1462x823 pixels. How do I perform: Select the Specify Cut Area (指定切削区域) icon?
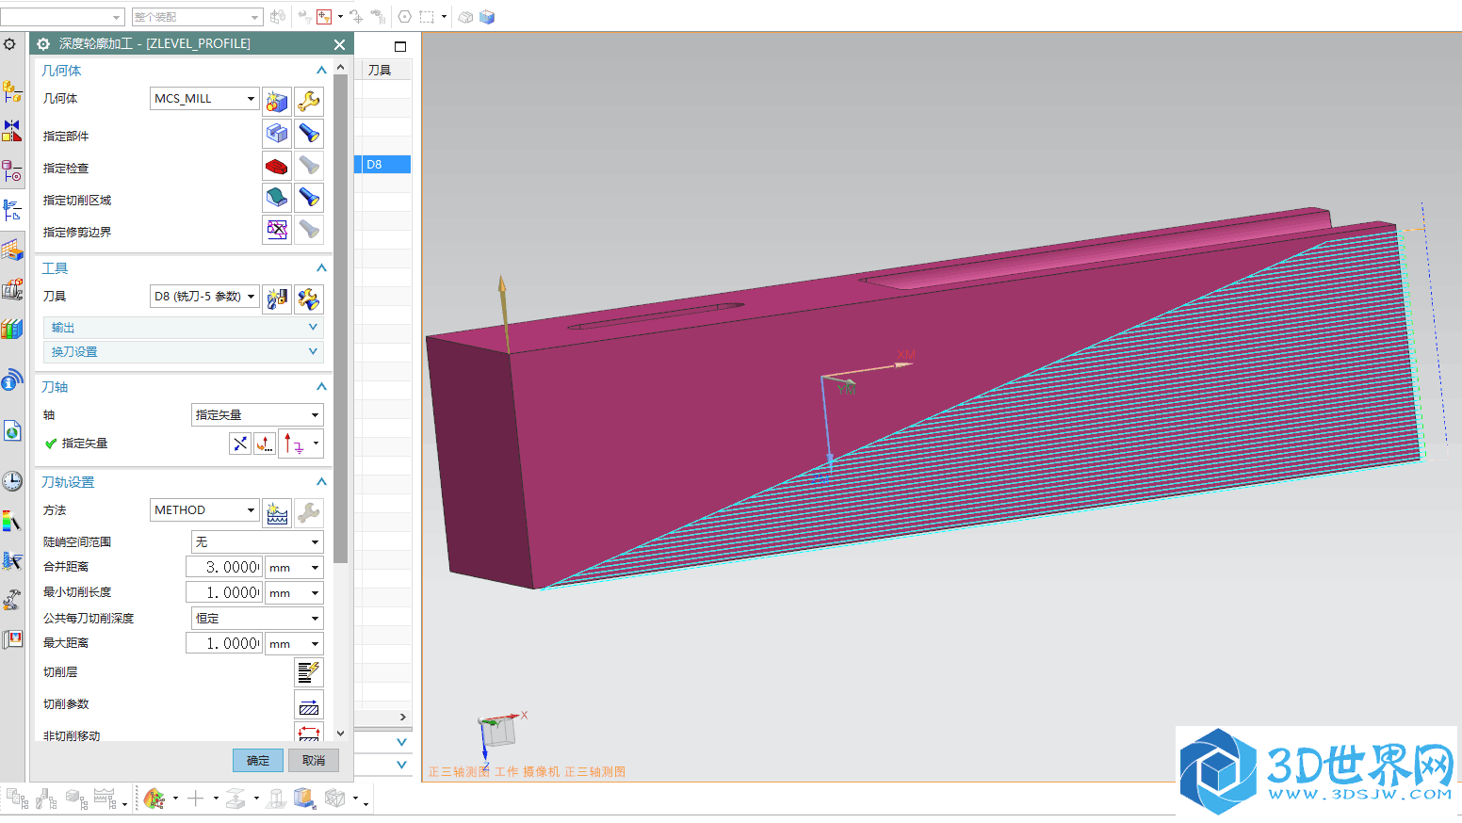coord(276,198)
